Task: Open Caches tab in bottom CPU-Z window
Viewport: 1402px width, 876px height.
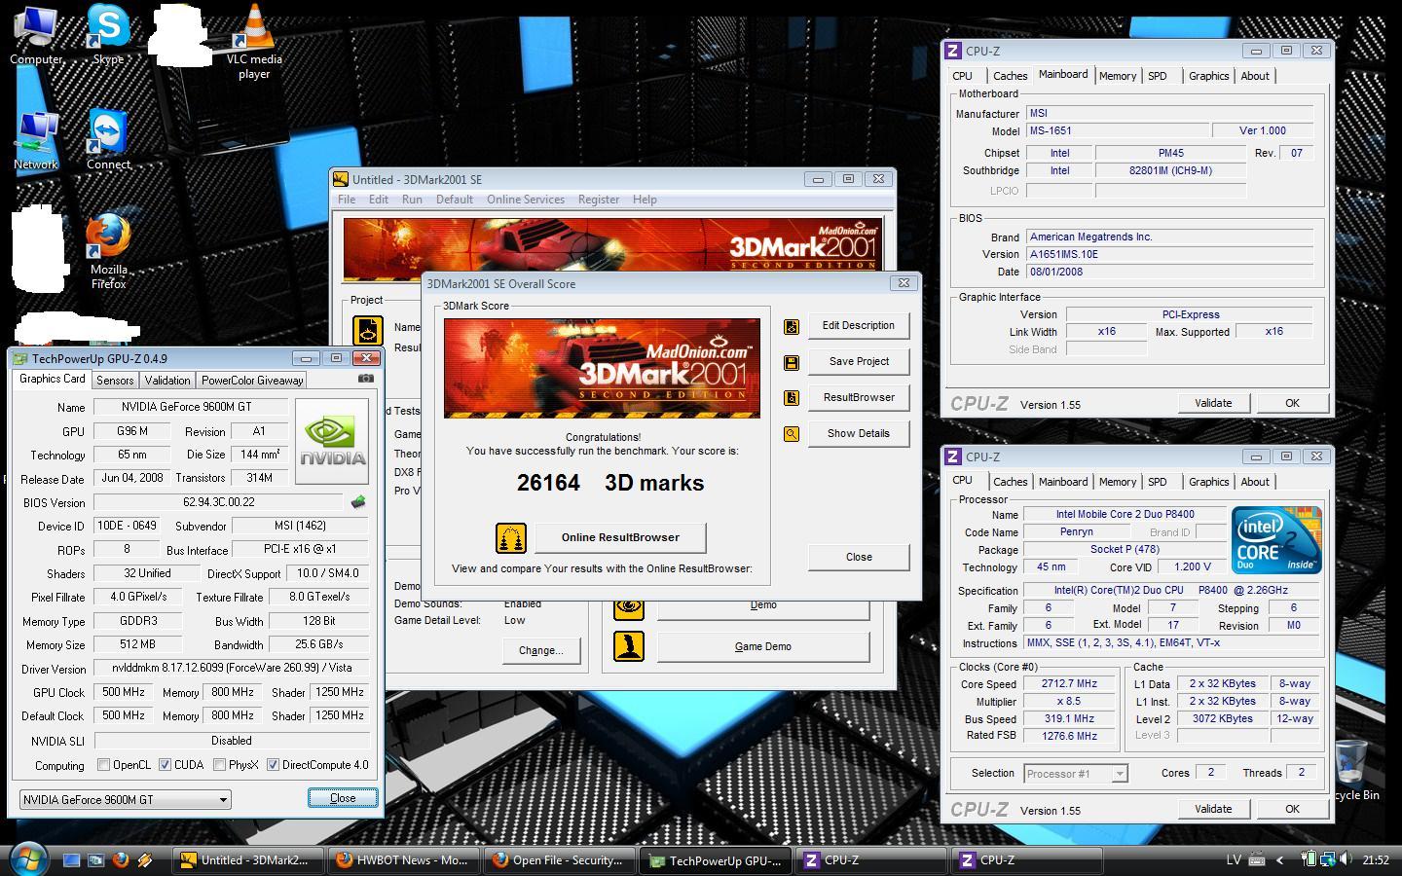Action: click(1010, 482)
